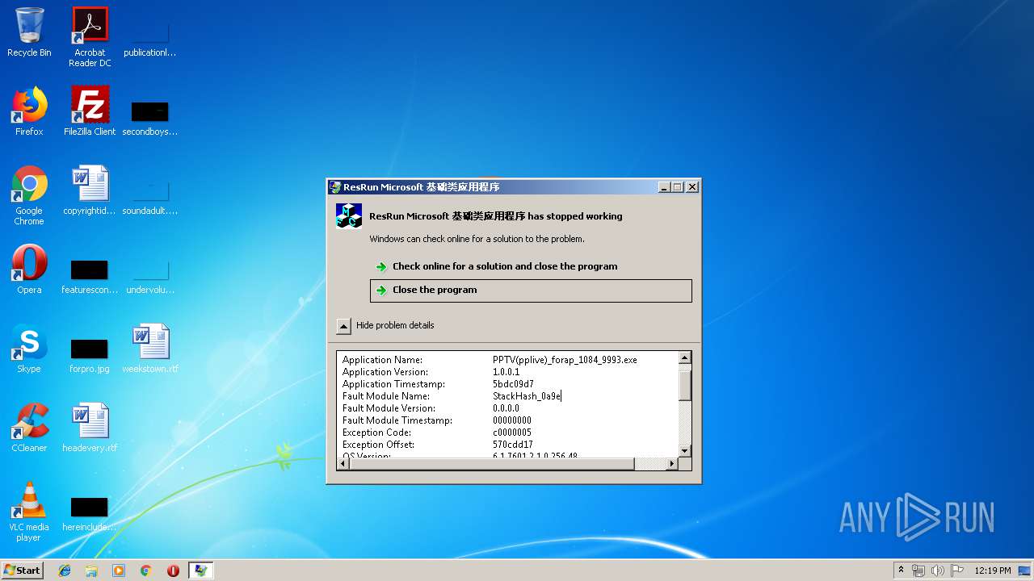
Task: Click Exception Offset value 570cdd17
Action: tap(513, 445)
